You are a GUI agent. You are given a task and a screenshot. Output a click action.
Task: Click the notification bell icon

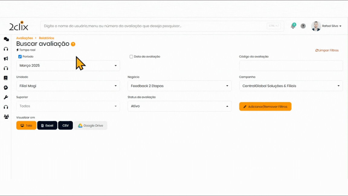(x=293, y=26)
